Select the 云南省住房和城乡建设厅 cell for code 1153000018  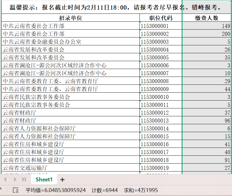pos(71,160)
